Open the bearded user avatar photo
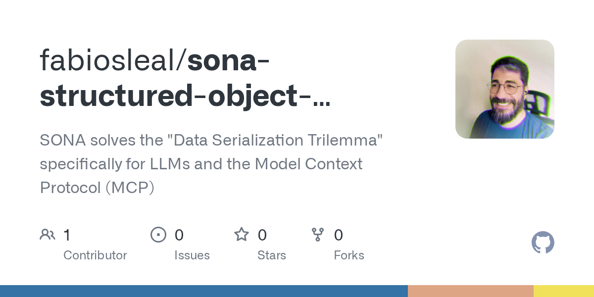The image size is (594, 297). tap(504, 89)
